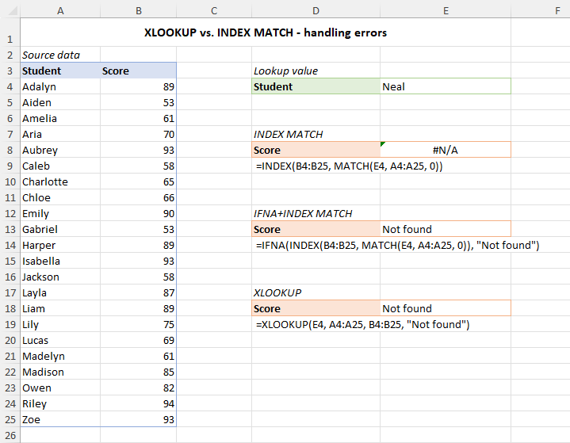Select the cell containing 'Gabriel'

click(60, 229)
